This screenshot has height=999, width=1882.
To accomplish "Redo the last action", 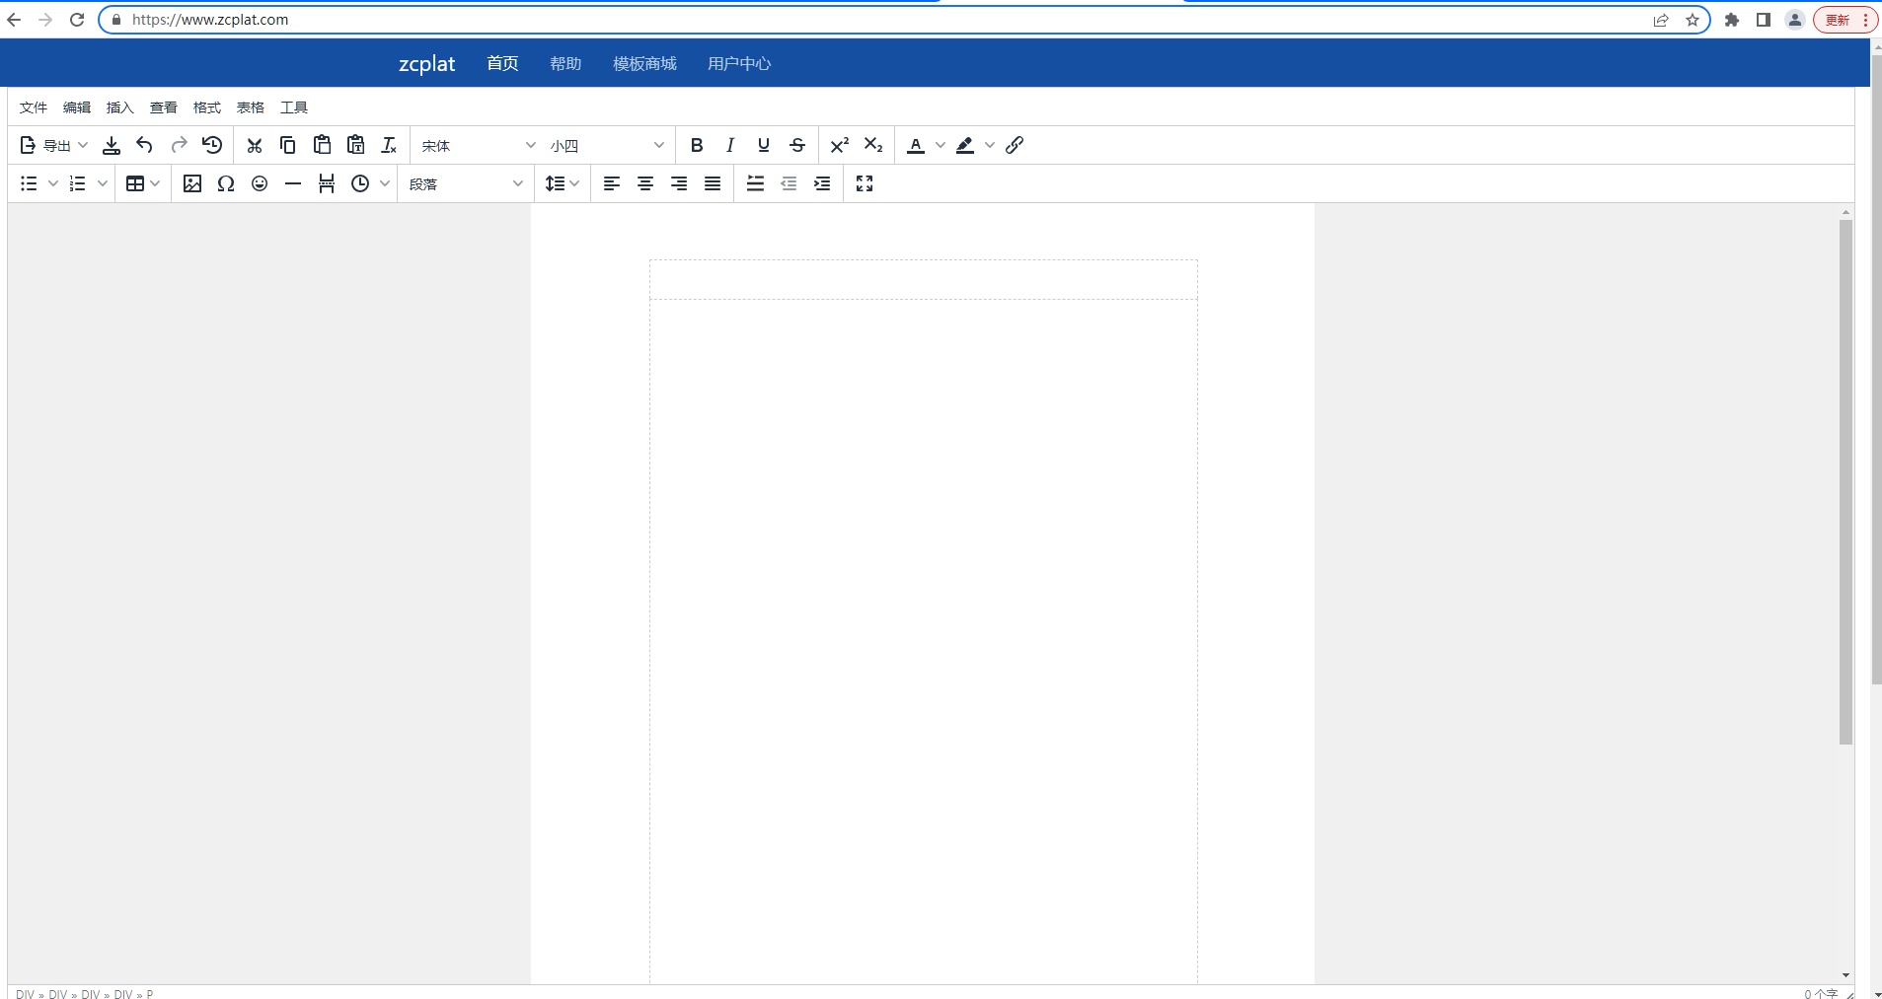I will click(179, 145).
